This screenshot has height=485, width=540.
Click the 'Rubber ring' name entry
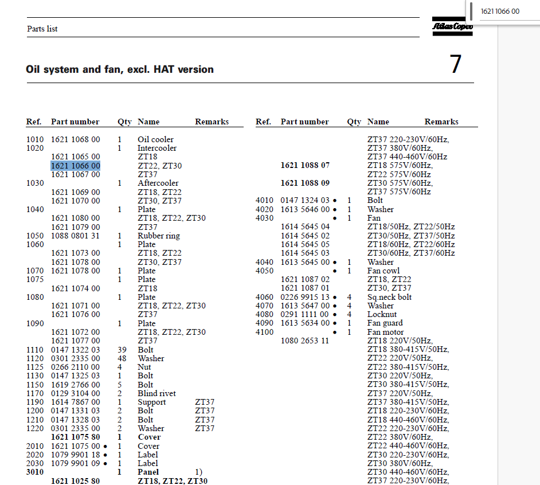159,236
